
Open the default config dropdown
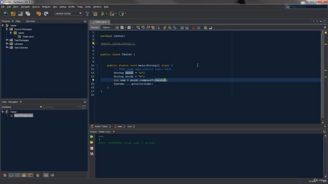coord(68,14)
